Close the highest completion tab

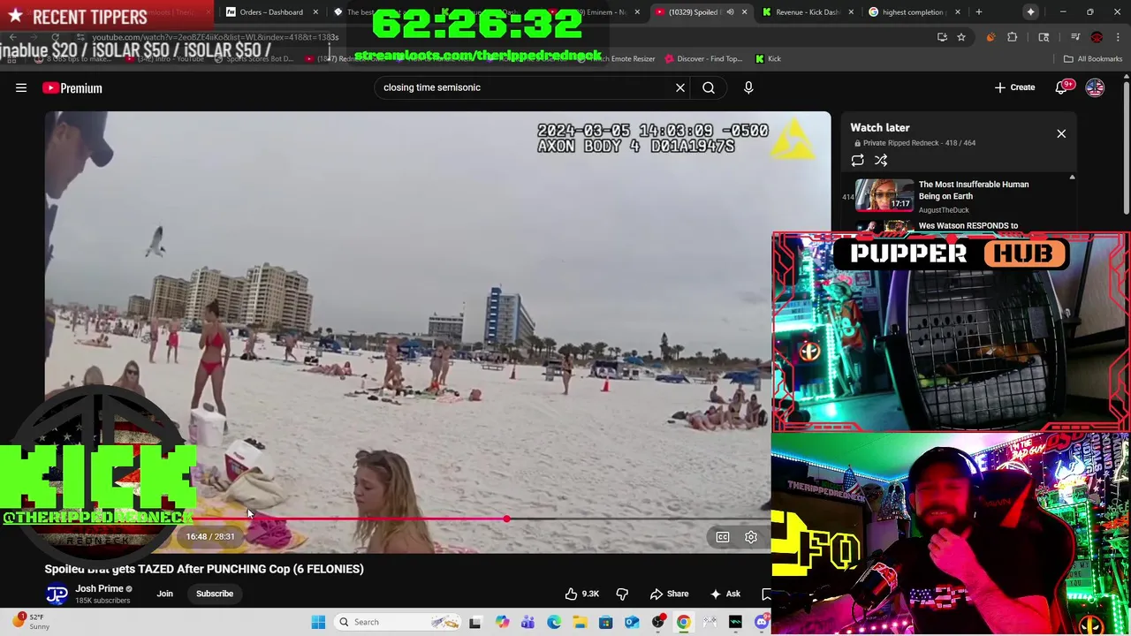[x=957, y=12]
